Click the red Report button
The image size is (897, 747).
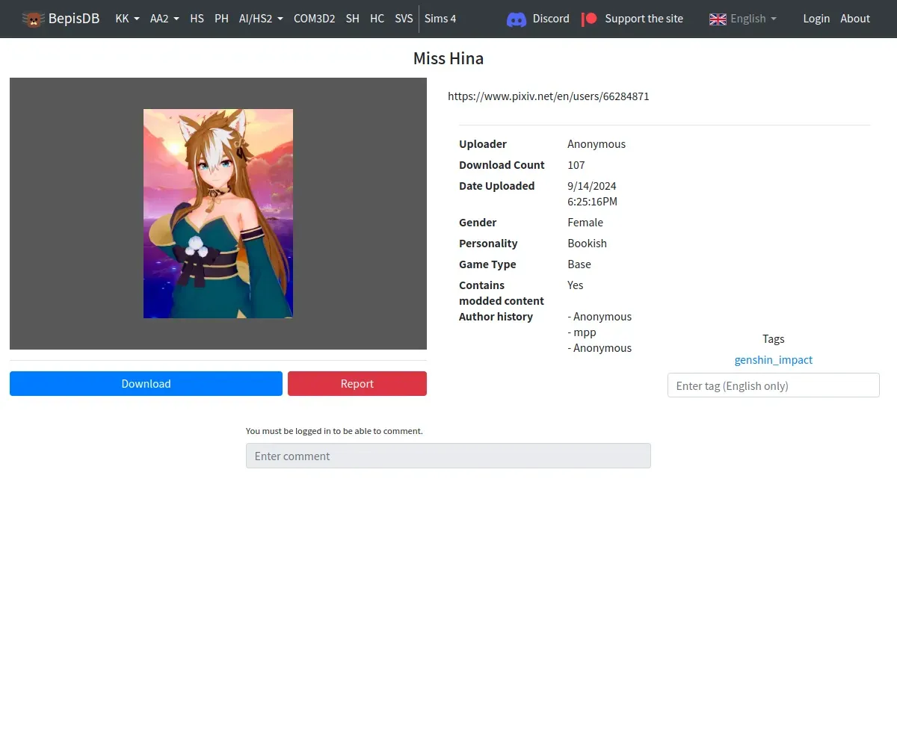357,383
